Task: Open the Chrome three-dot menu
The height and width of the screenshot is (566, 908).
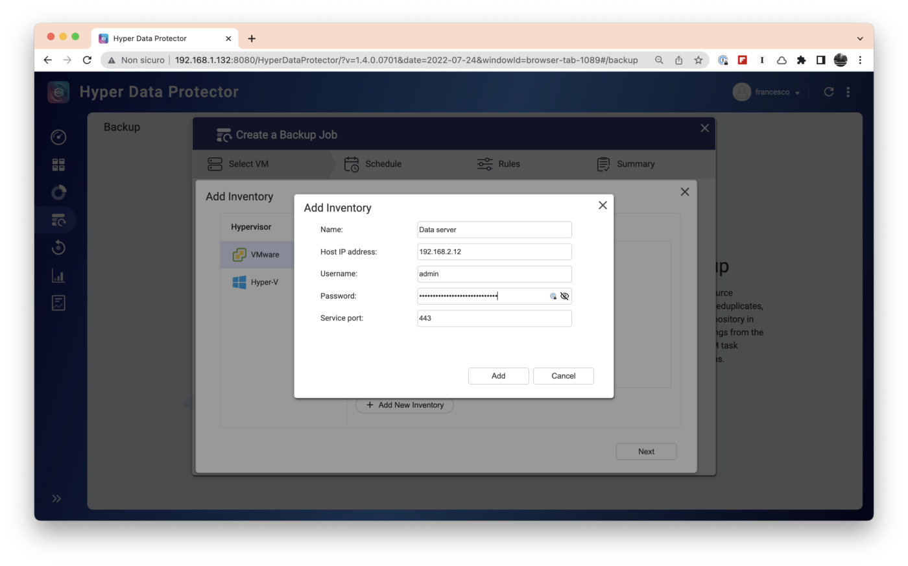Action: [860, 60]
